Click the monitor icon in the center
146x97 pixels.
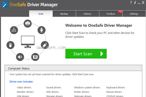click(28, 42)
